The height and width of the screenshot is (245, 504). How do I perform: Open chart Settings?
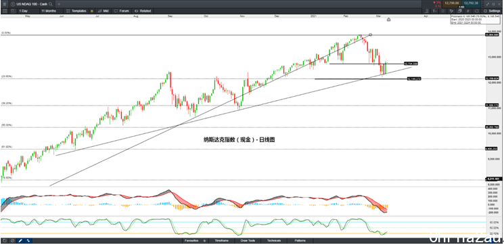point(492,11)
